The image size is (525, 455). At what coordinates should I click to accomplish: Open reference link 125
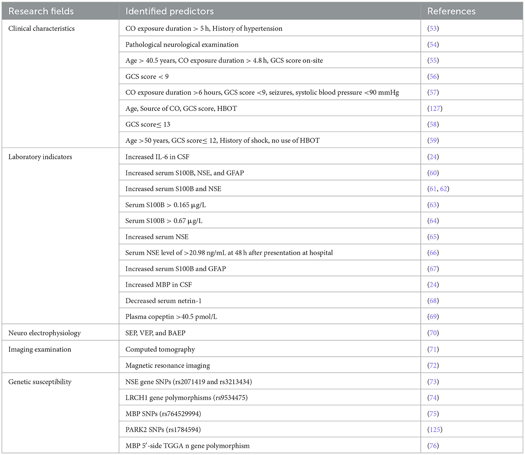tap(435, 430)
